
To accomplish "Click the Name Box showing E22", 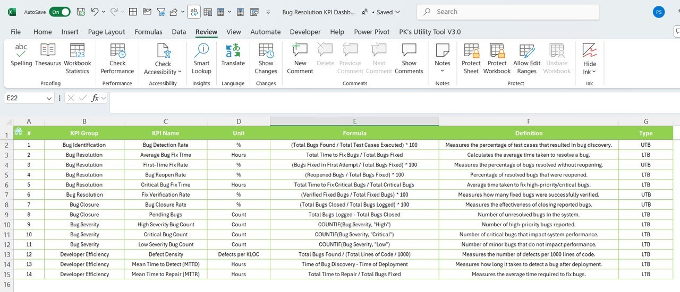I will pyautogui.click(x=24, y=98).
